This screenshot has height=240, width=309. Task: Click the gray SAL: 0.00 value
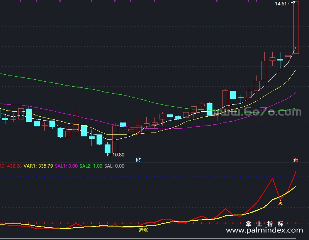(x=114, y=166)
